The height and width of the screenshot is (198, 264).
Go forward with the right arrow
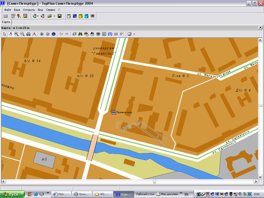(x=67, y=34)
